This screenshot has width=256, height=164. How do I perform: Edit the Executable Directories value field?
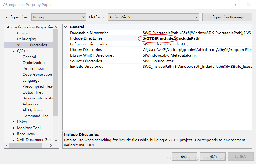coord(197,33)
